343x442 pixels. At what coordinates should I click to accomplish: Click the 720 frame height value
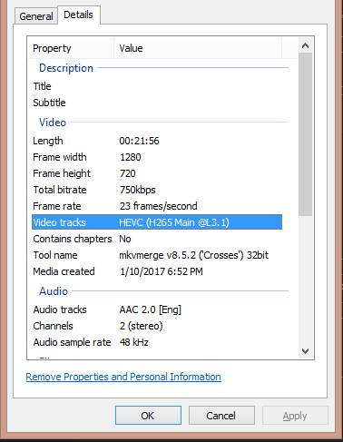[x=128, y=173]
